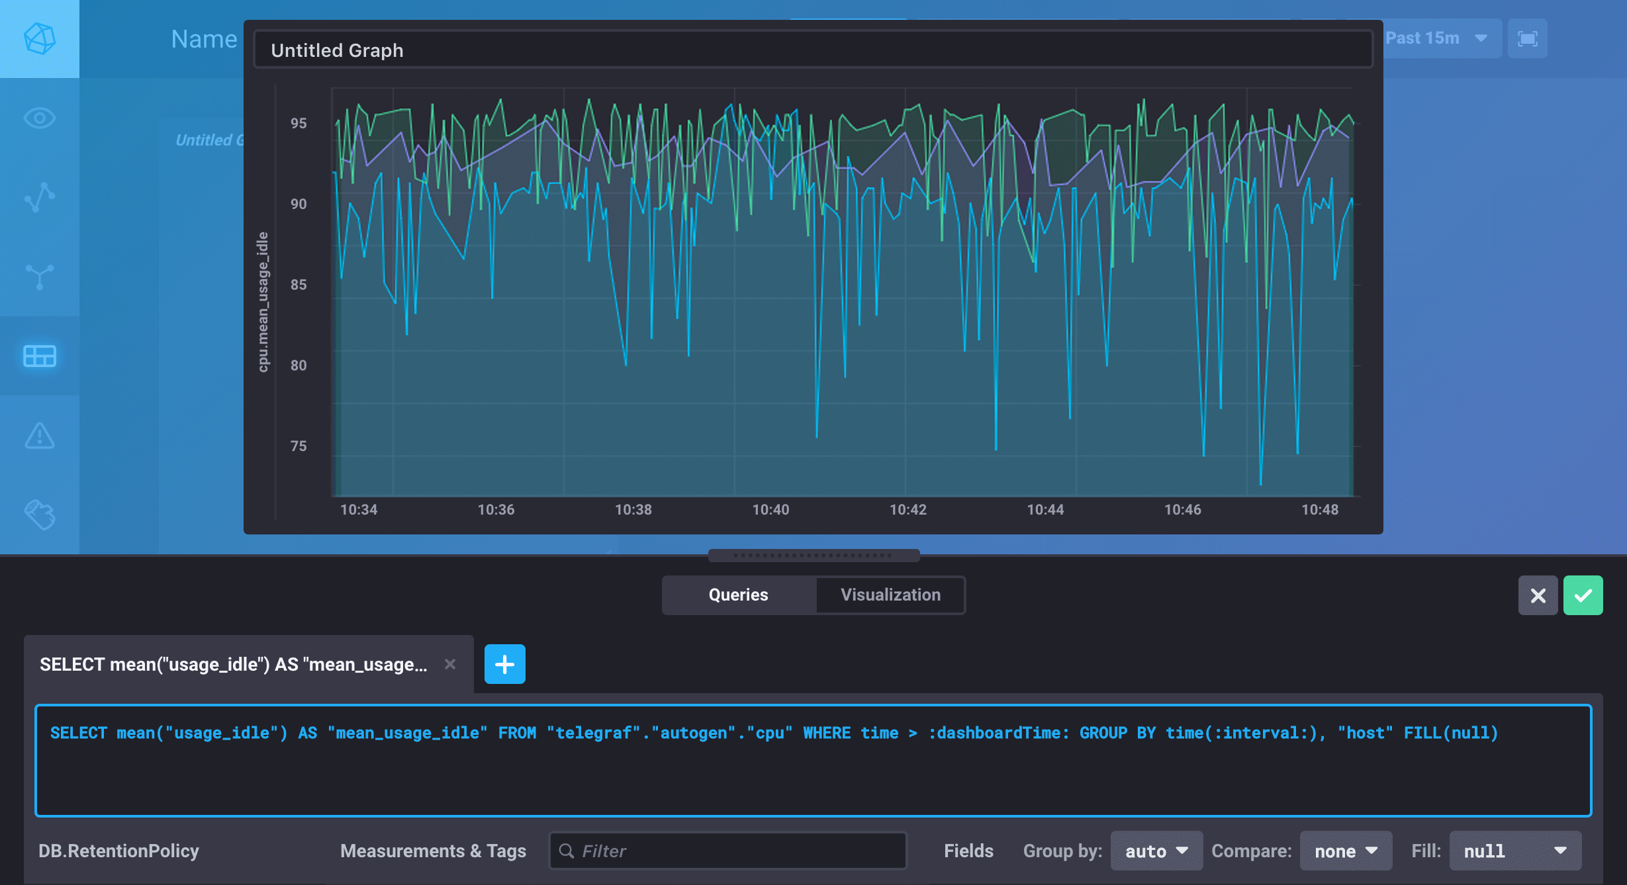Open the Compare none dropdown

point(1345,851)
